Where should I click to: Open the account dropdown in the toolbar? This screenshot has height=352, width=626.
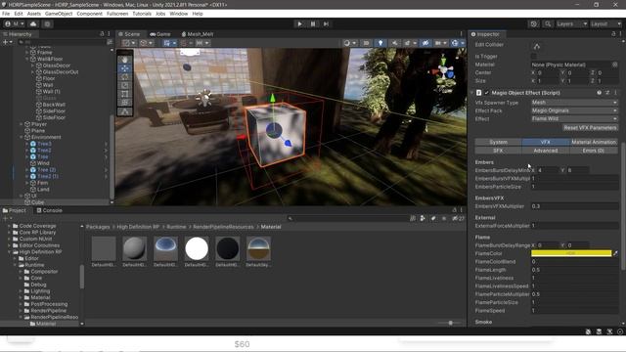(x=14, y=23)
